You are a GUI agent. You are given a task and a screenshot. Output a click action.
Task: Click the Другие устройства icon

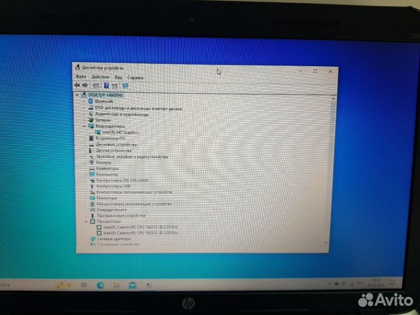[92, 150]
